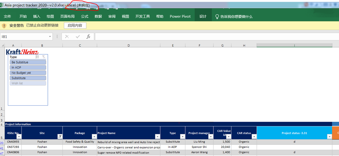Toggle the Wish list slicer item
This screenshot has width=339, height=156.
[x=28, y=83]
